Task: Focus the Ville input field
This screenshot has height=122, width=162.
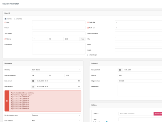Action: tap(139, 39)
